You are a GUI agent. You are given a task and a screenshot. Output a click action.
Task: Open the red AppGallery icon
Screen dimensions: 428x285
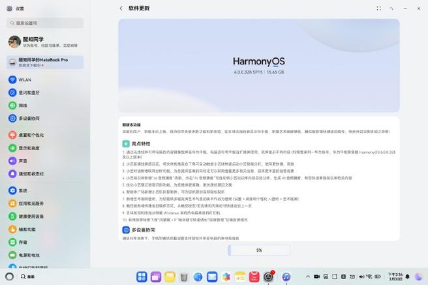pos(254,277)
